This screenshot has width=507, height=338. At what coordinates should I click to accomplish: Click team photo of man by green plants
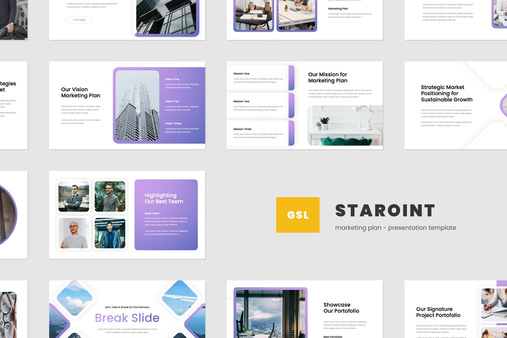click(x=110, y=196)
